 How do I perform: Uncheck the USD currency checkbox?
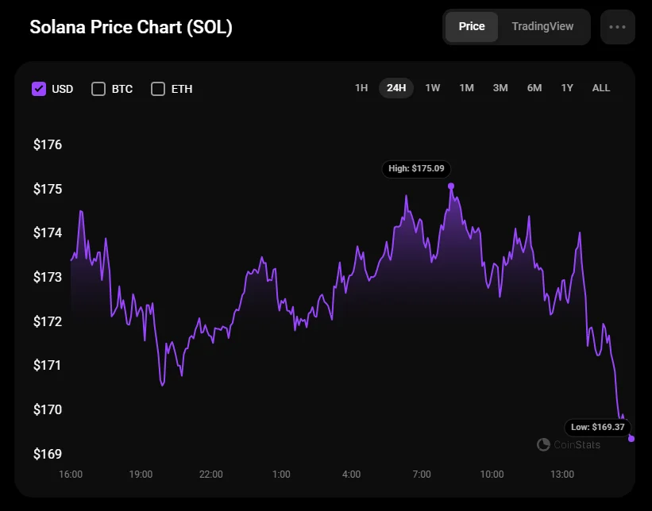(x=39, y=89)
